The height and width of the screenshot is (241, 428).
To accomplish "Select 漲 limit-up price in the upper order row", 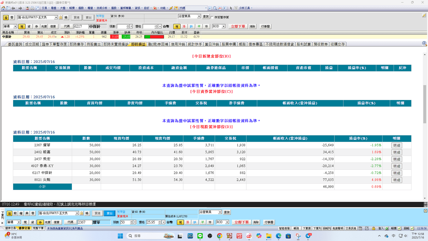I will coord(184,26).
